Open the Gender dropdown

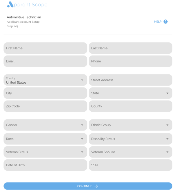tap(45, 125)
